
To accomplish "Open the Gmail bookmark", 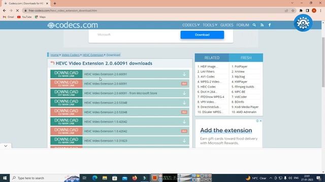I will click(9, 17).
